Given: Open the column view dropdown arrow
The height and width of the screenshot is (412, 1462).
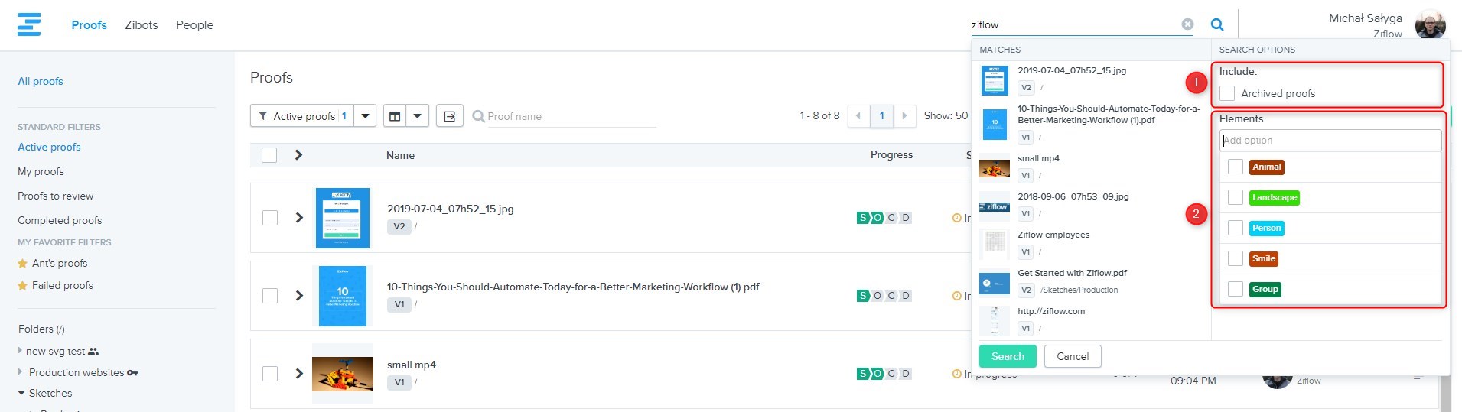Looking at the screenshot, I should coord(417,116).
